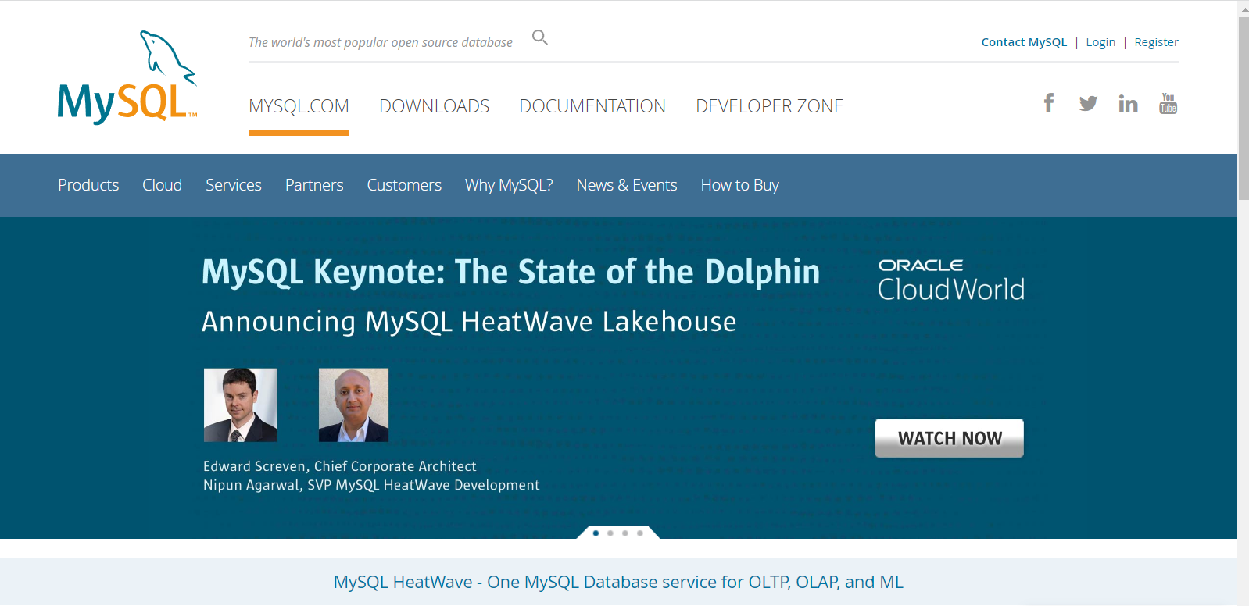Click MySQL Keynote State of the Dolphin heading
Image resolution: width=1249 pixels, height=606 pixels.
(x=511, y=272)
